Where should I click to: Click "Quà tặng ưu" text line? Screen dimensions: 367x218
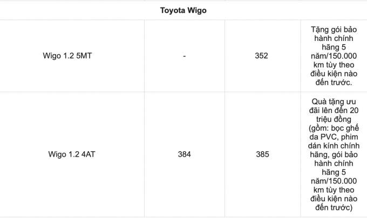pos(331,101)
